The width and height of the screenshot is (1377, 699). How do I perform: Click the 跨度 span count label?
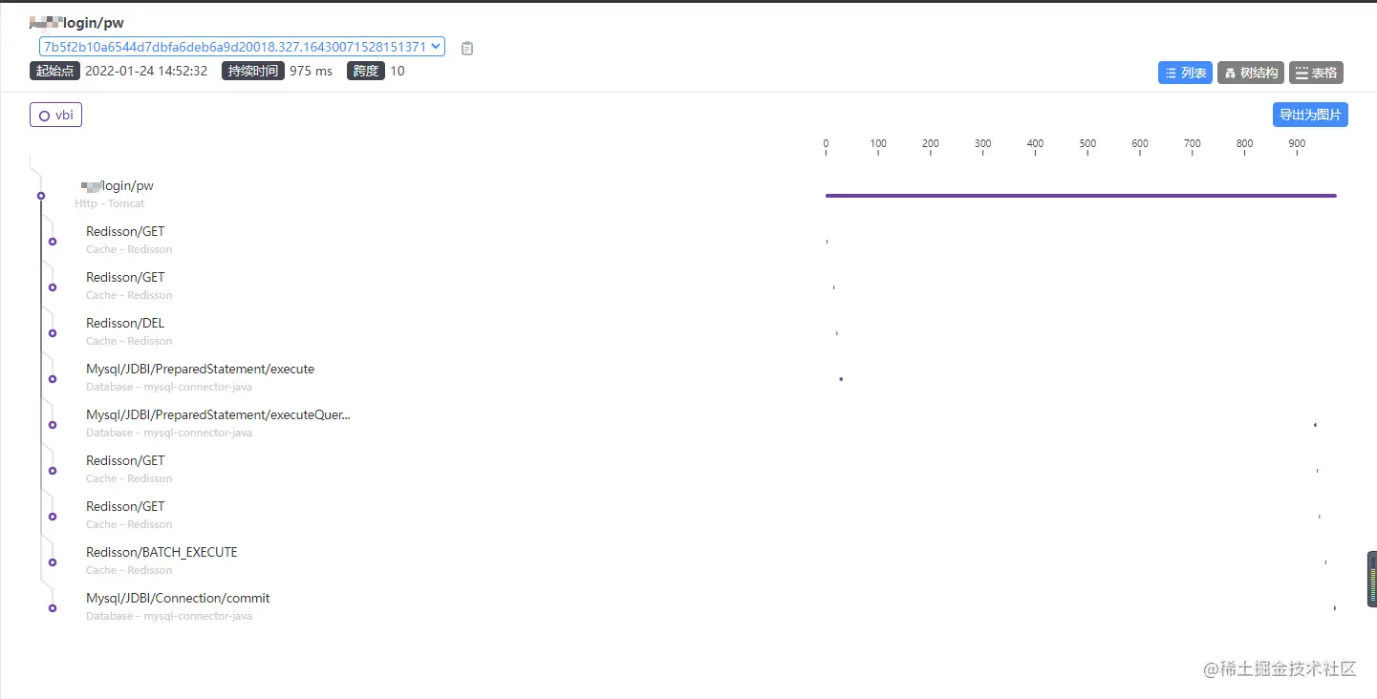[366, 71]
